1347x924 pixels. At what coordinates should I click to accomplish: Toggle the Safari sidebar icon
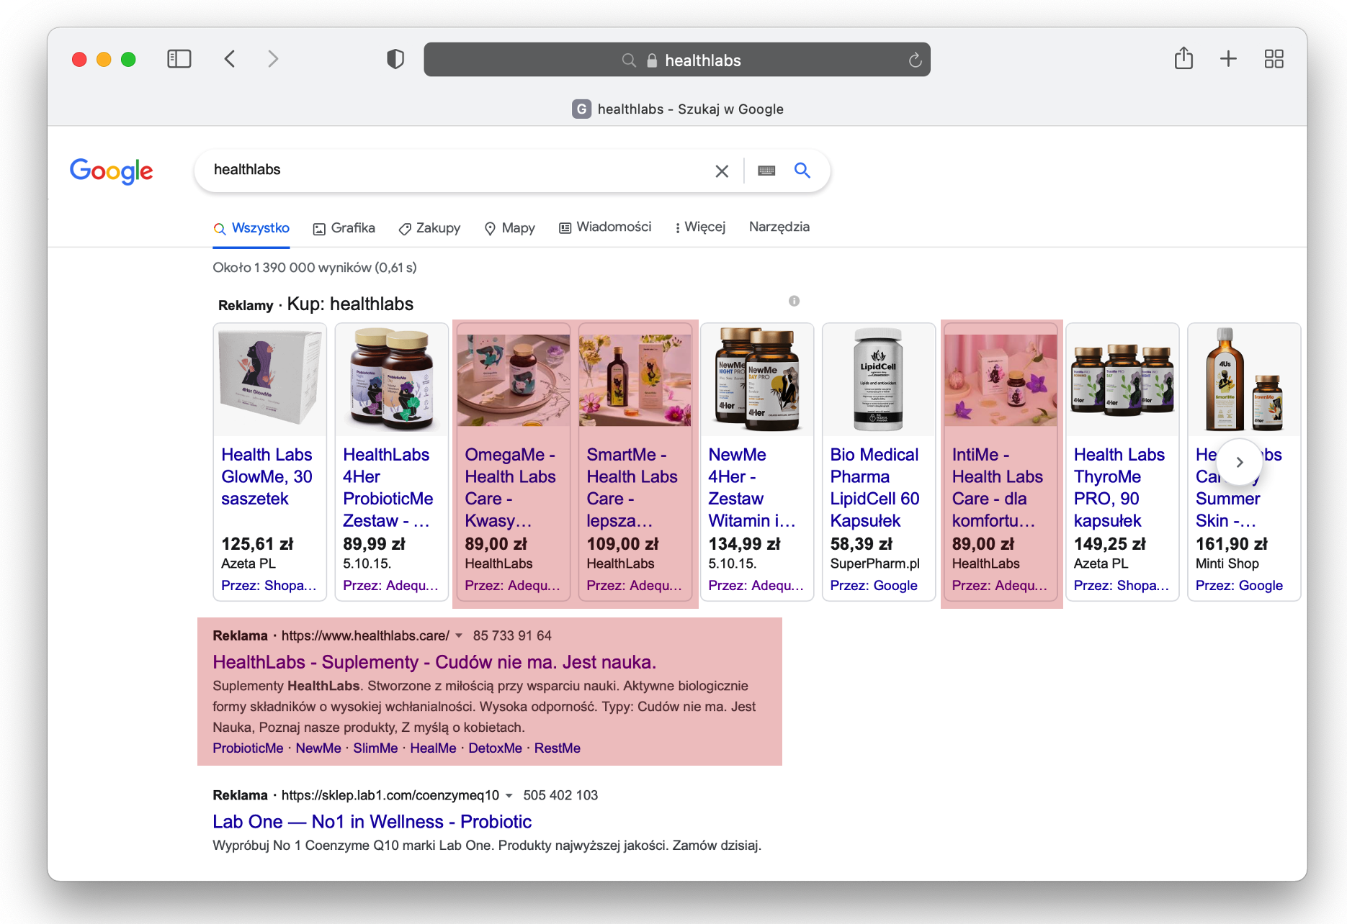point(179,59)
